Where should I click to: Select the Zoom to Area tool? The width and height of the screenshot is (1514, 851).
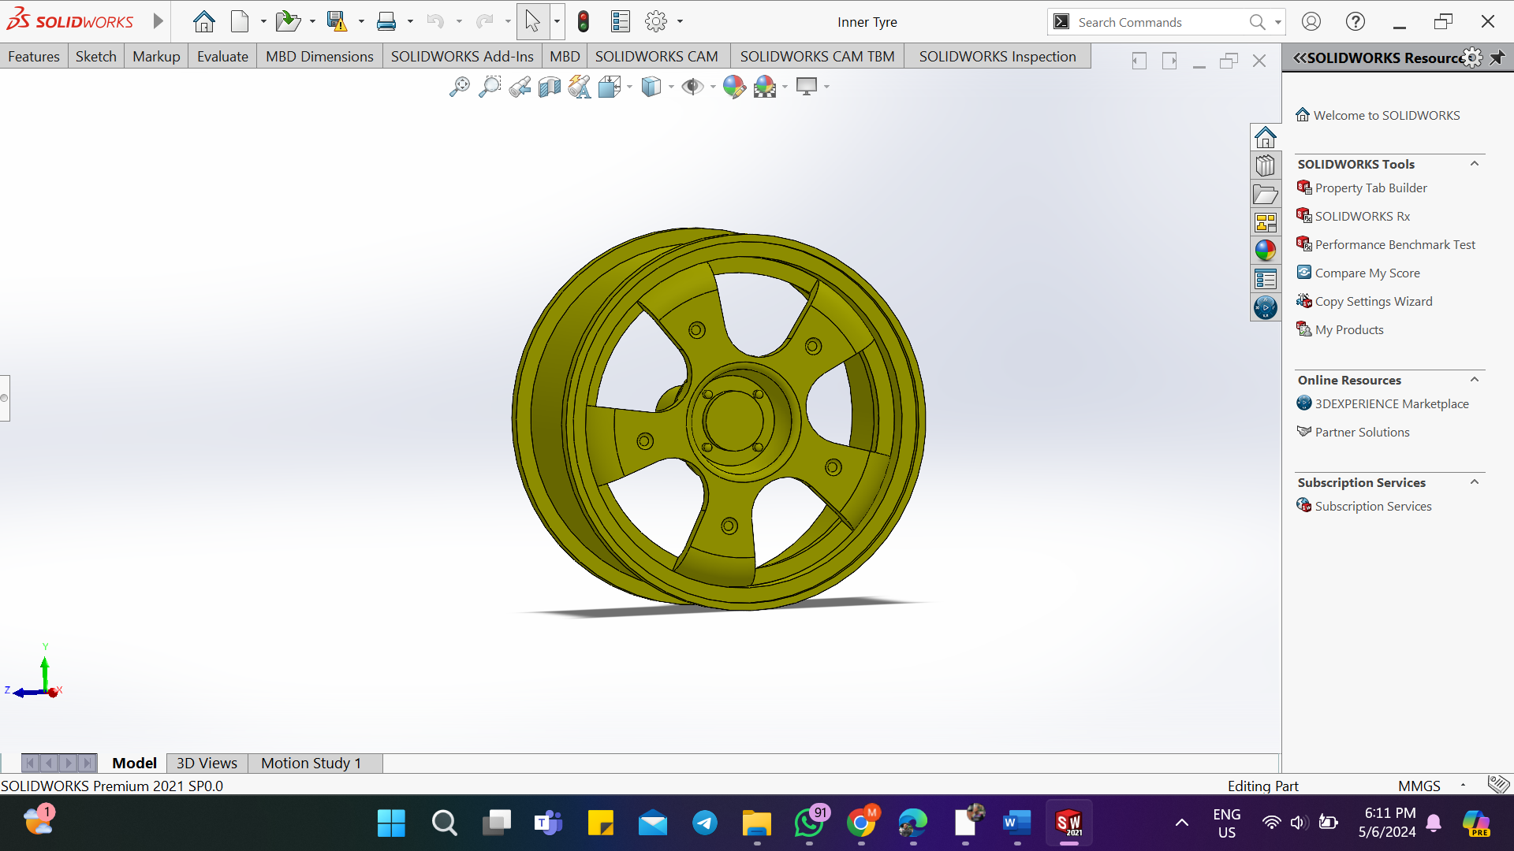[490, 87]
